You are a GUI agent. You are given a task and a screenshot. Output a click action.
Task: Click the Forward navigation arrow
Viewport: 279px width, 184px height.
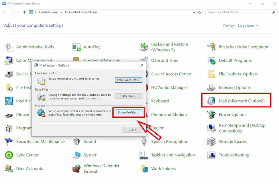click(x=12, y=12)
